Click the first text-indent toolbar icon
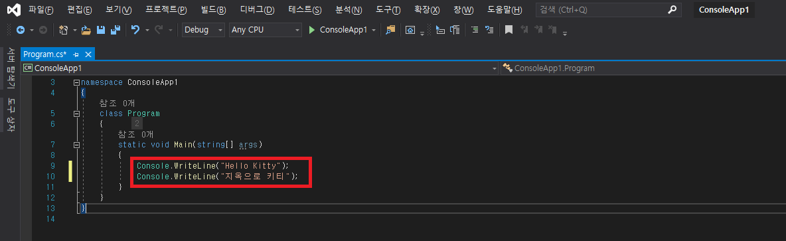The height and width of the screenshot is (241, 786). (x=440, y=30)
